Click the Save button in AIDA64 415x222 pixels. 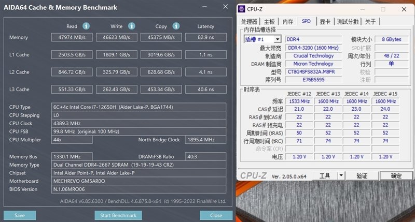[20, 215]
